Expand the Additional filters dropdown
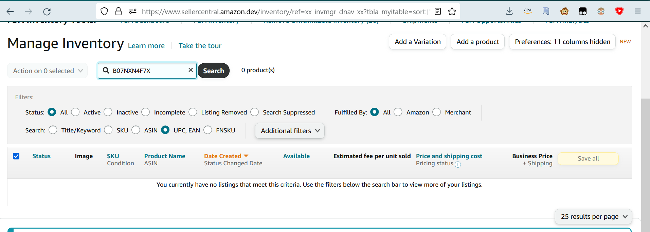This screenshot has width=650, height=232. [x=290, y=131]
